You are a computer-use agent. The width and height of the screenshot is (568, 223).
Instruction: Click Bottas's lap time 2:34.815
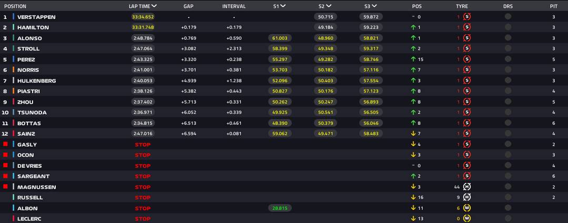point(143,123)
